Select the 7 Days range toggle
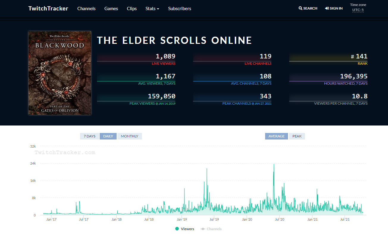The image size is (388, 234). (90, 136)
